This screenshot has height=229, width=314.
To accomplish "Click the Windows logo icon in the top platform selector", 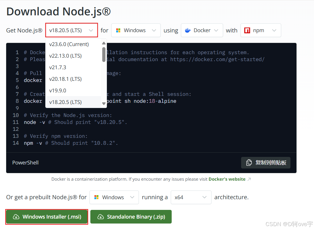I will click(x=118, y=30).
